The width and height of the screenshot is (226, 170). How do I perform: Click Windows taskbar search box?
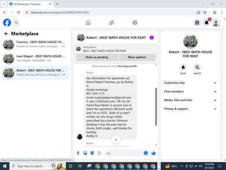pyautogui.click(x=38, y=166)
